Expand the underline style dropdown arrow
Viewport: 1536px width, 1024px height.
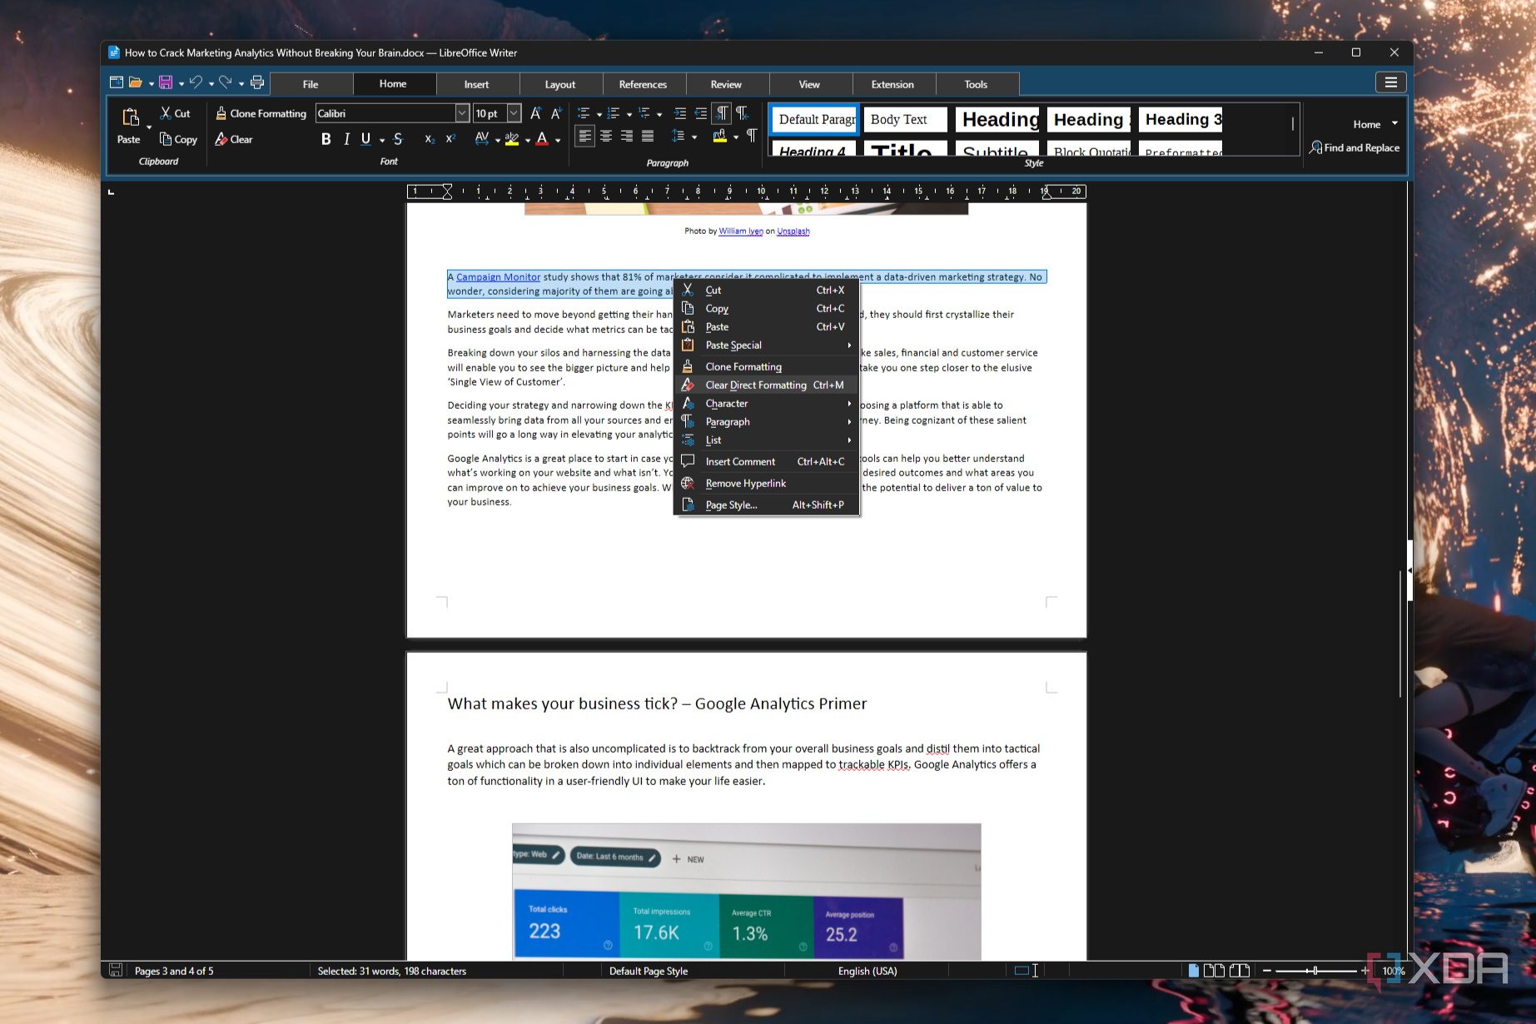382,140
